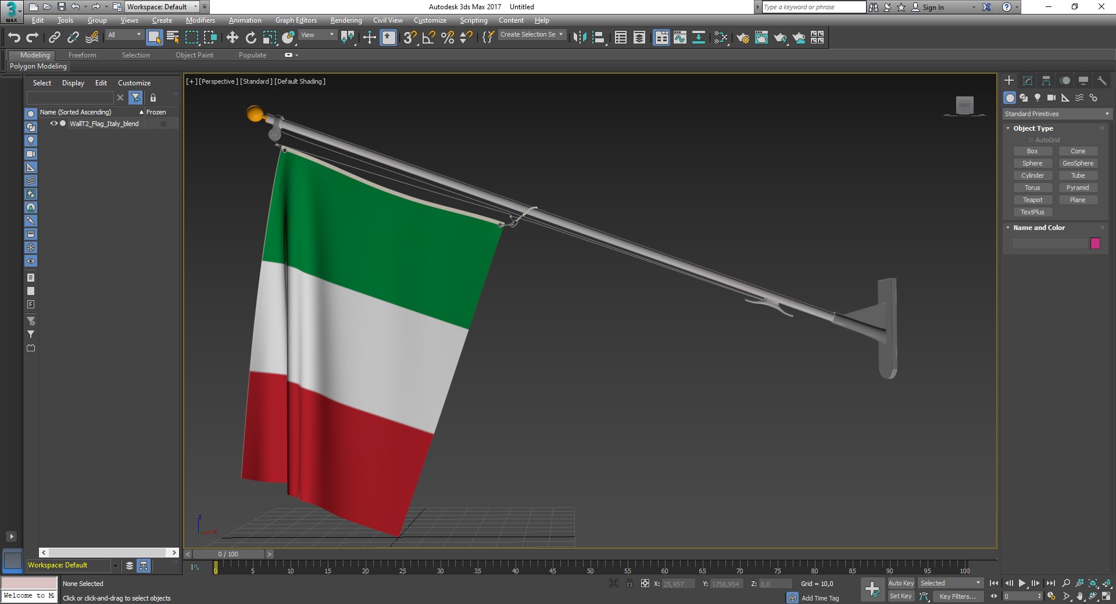Click the Mirror tool icon

pos(580,38)
